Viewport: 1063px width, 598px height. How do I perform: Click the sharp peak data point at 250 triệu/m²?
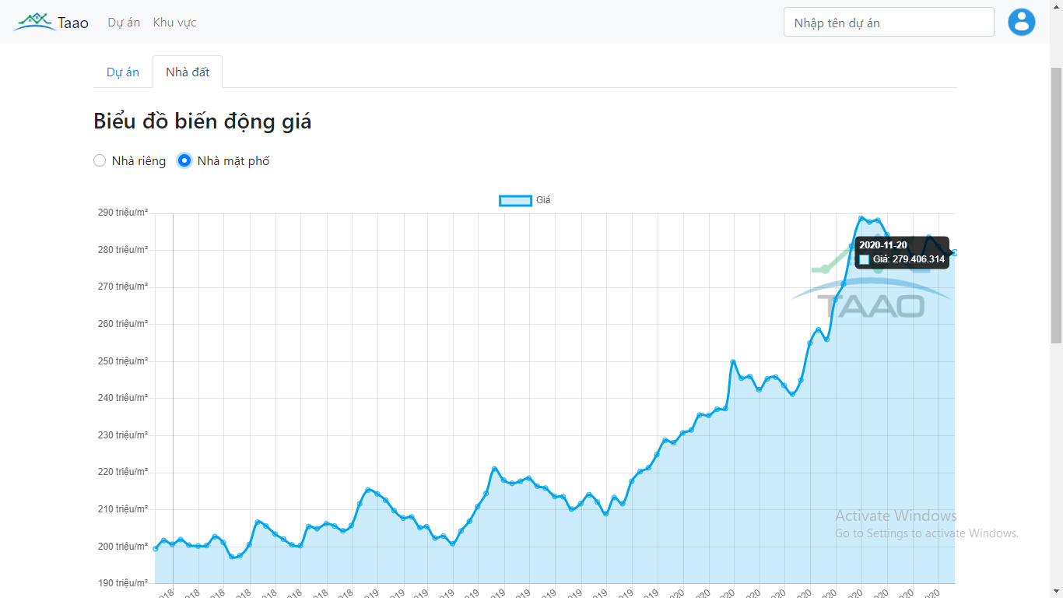(733, 361)
